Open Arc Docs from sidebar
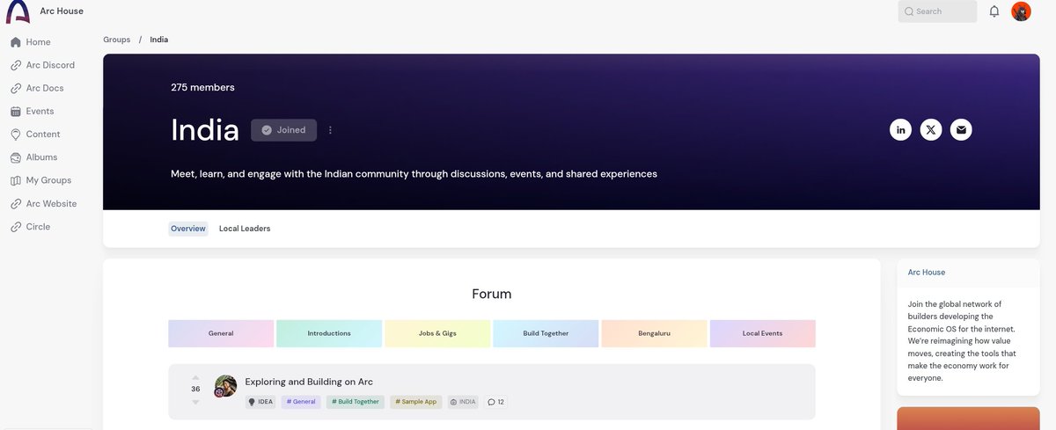This screenshot has width=1056, height=430. pos(45,88)
